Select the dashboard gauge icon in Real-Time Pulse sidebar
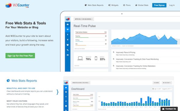 67,24
